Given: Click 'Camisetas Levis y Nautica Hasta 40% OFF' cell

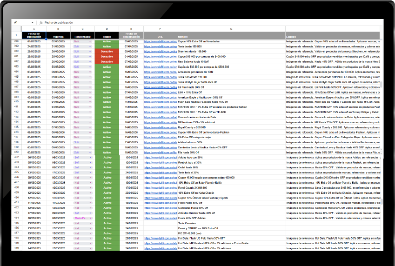Looking at the screenshot, I should pos(231,147).
